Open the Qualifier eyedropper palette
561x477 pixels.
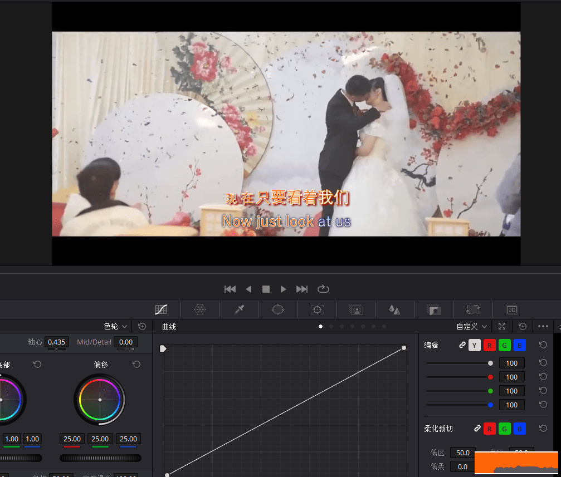(x=239, y=309)
